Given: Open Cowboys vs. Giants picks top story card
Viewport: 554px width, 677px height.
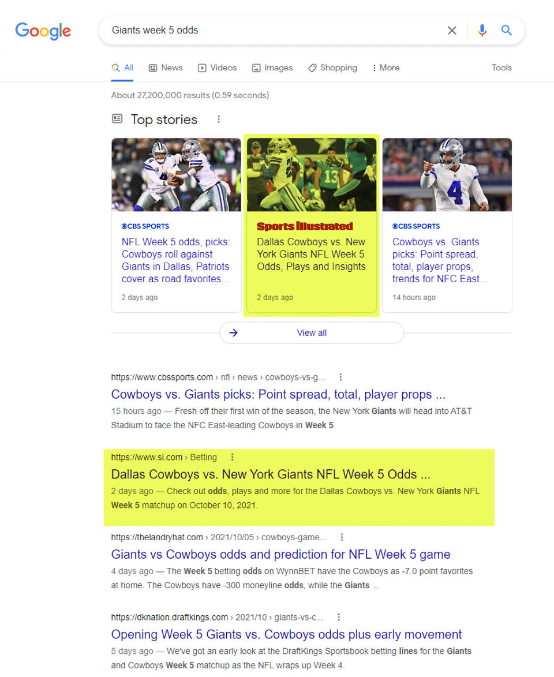Looking at the screenshot, I should (440, 260).
